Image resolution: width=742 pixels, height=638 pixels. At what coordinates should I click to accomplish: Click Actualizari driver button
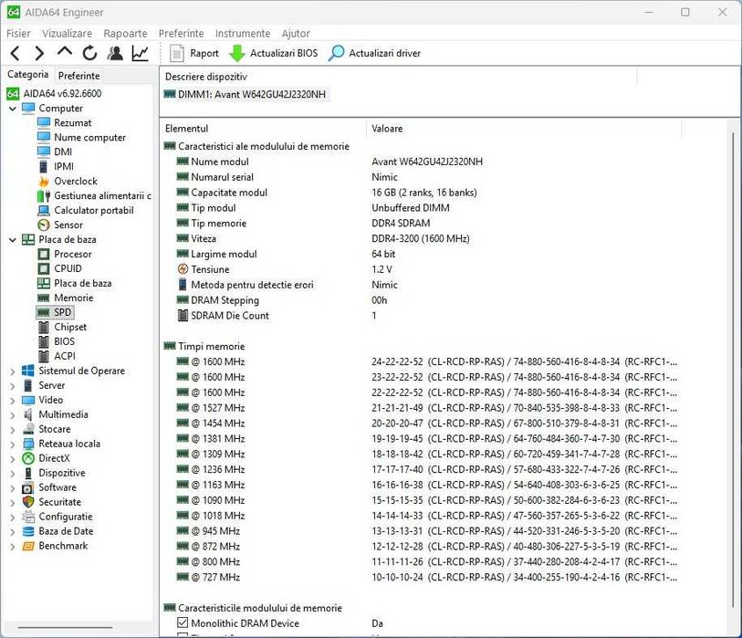tap(374, 53)
